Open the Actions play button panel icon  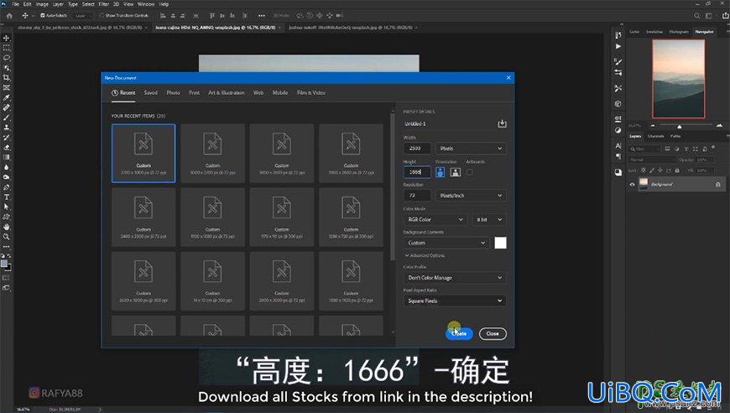618,46
